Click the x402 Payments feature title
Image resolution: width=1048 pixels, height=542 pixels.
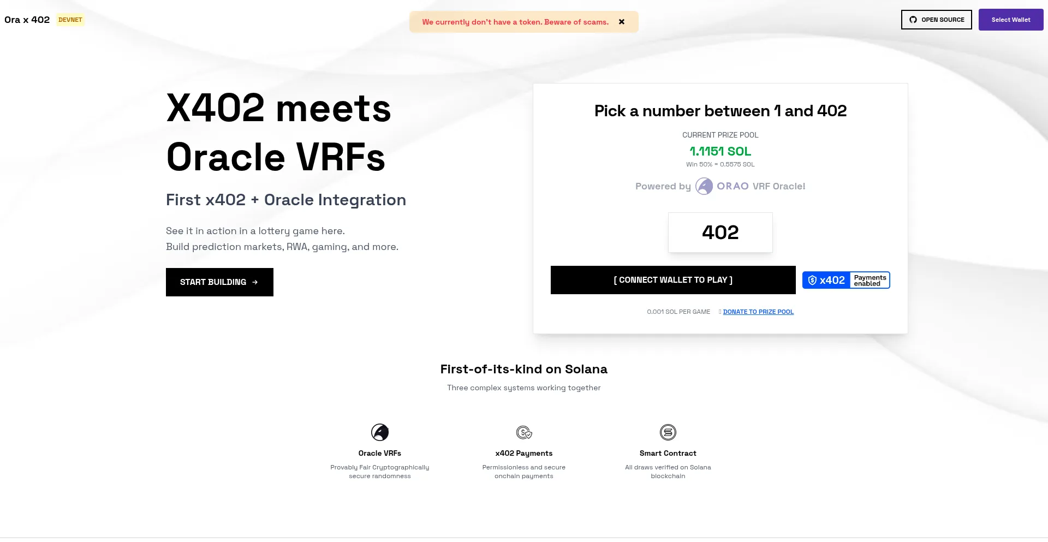coord(524,453)
